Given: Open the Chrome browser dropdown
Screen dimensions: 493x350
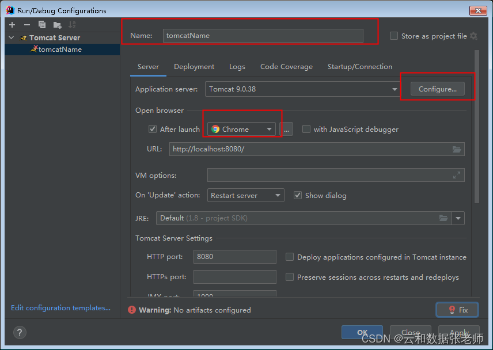Looking at the screenshot, I should click(241, 129).
